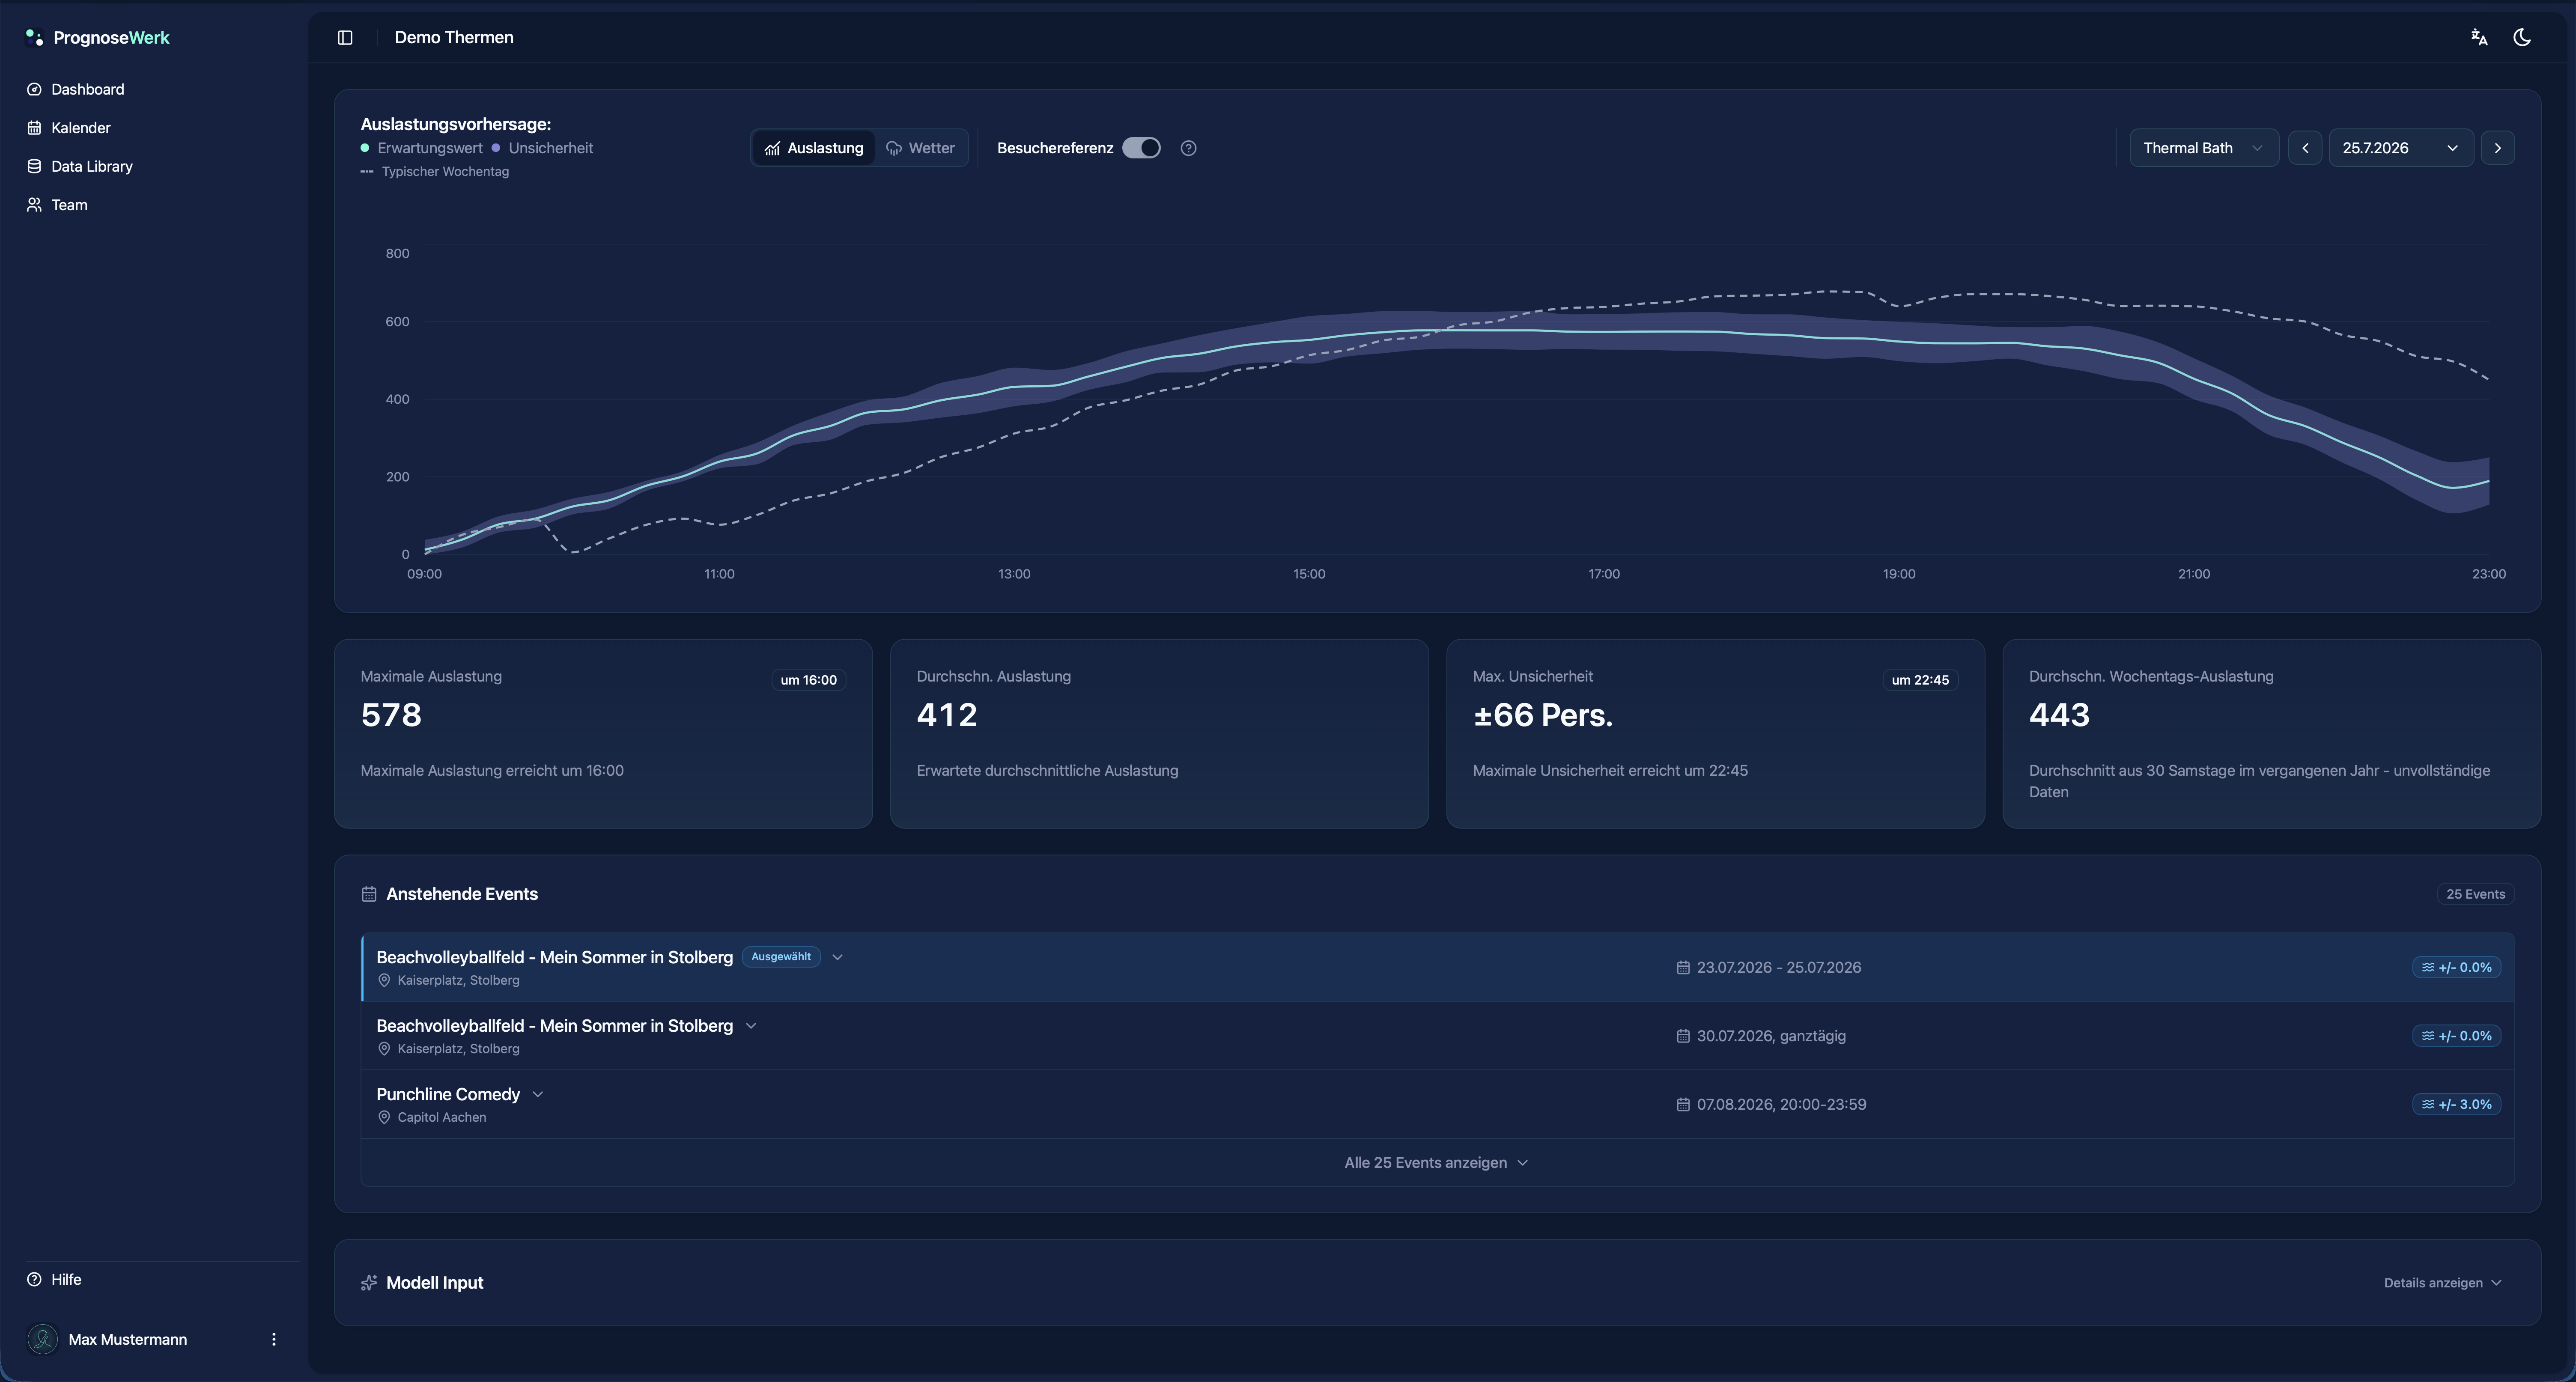
Task: Click the 25 Events badge
Action: point(2475,894)
